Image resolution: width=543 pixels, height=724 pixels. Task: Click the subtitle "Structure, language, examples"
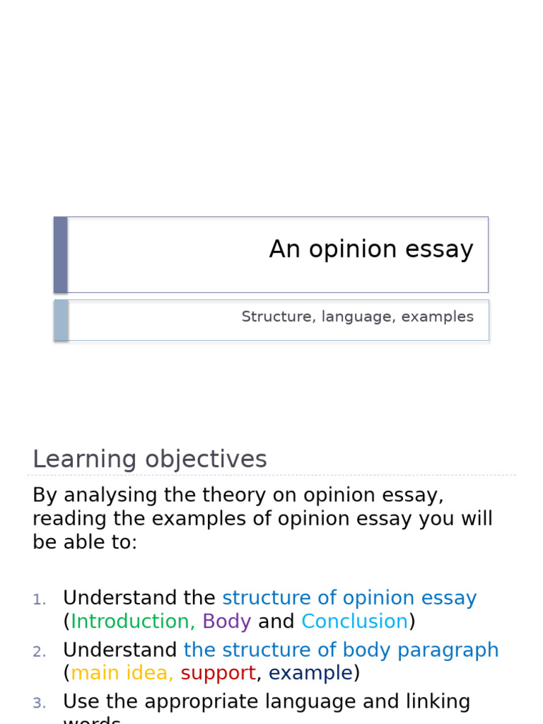tap(357, 317)
